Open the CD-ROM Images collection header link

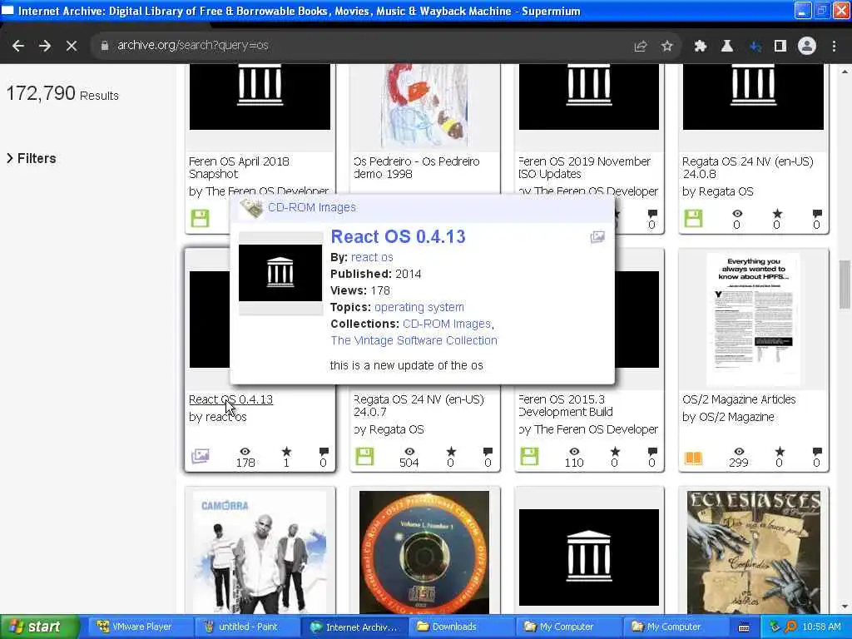click(312, 207)
